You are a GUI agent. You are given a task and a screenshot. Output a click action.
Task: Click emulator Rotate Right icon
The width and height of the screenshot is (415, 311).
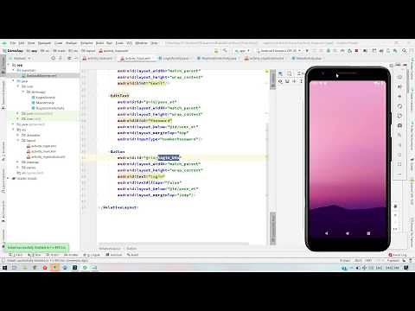pyautogui.click(x=399, y=116)
